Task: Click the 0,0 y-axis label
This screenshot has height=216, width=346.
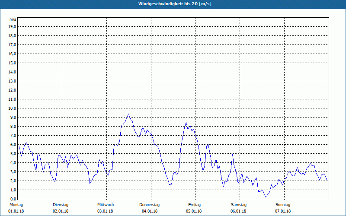Action: click(13, 199)
